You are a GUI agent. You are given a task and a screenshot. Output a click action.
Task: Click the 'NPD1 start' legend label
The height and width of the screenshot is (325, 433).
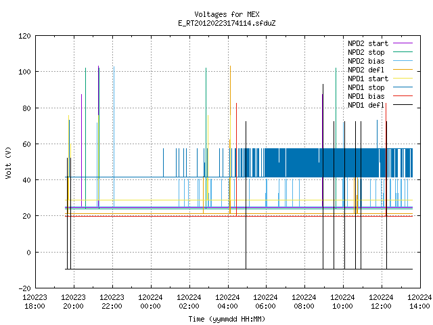click(368, 79)
